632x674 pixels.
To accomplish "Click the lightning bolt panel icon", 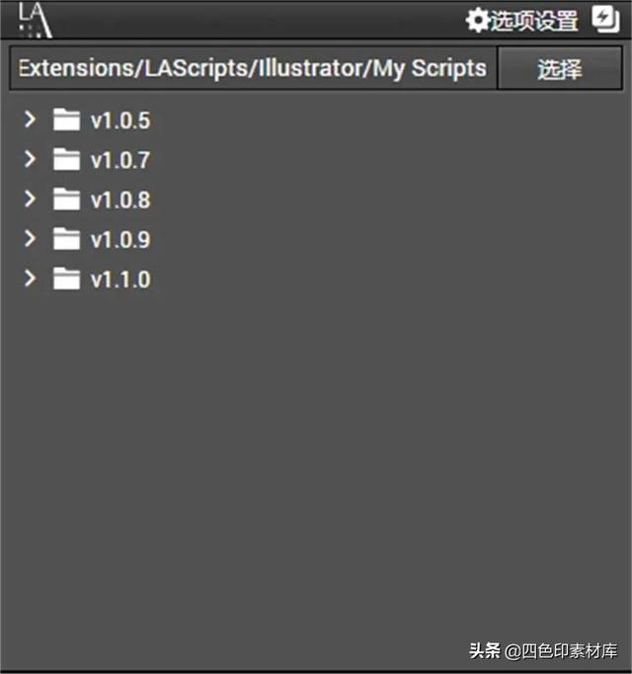I will tap(605, 20).
